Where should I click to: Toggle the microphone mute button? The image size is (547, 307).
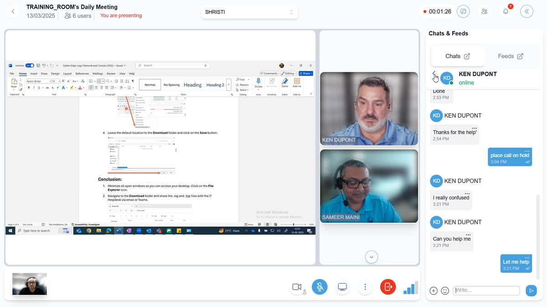[320, 287]
